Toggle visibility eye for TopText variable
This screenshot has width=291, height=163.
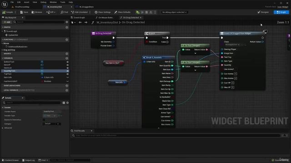point(67,74)
